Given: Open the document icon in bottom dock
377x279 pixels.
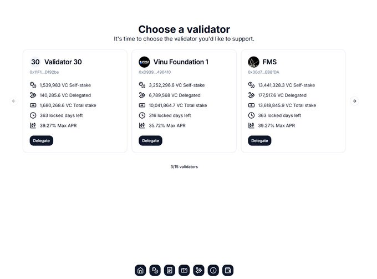Looking at the screenshot, I should coord(170,270).
